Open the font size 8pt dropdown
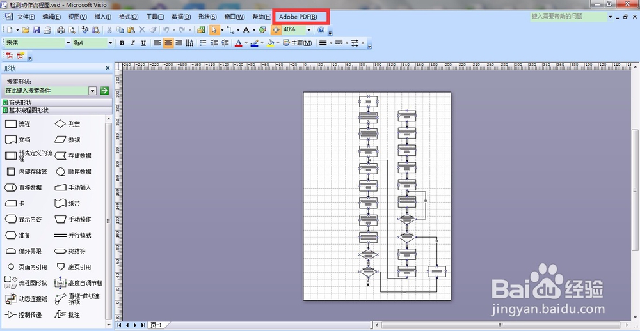This screenshot has width=640, height=331. [x=110, y=42]
